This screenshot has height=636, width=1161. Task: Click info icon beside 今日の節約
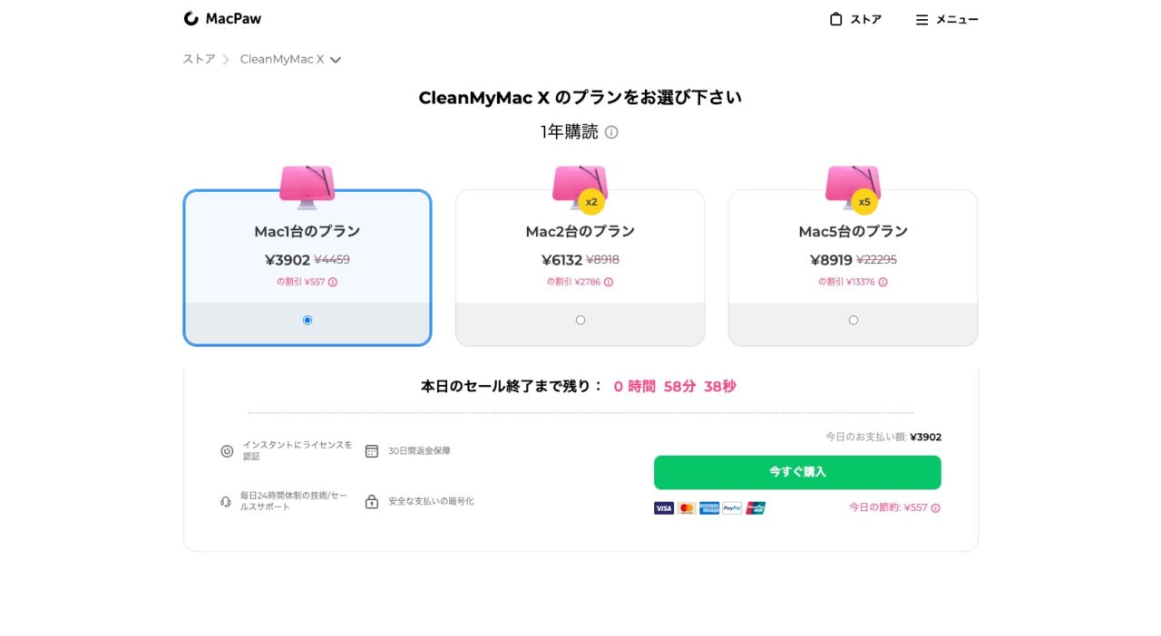(936, 508)
